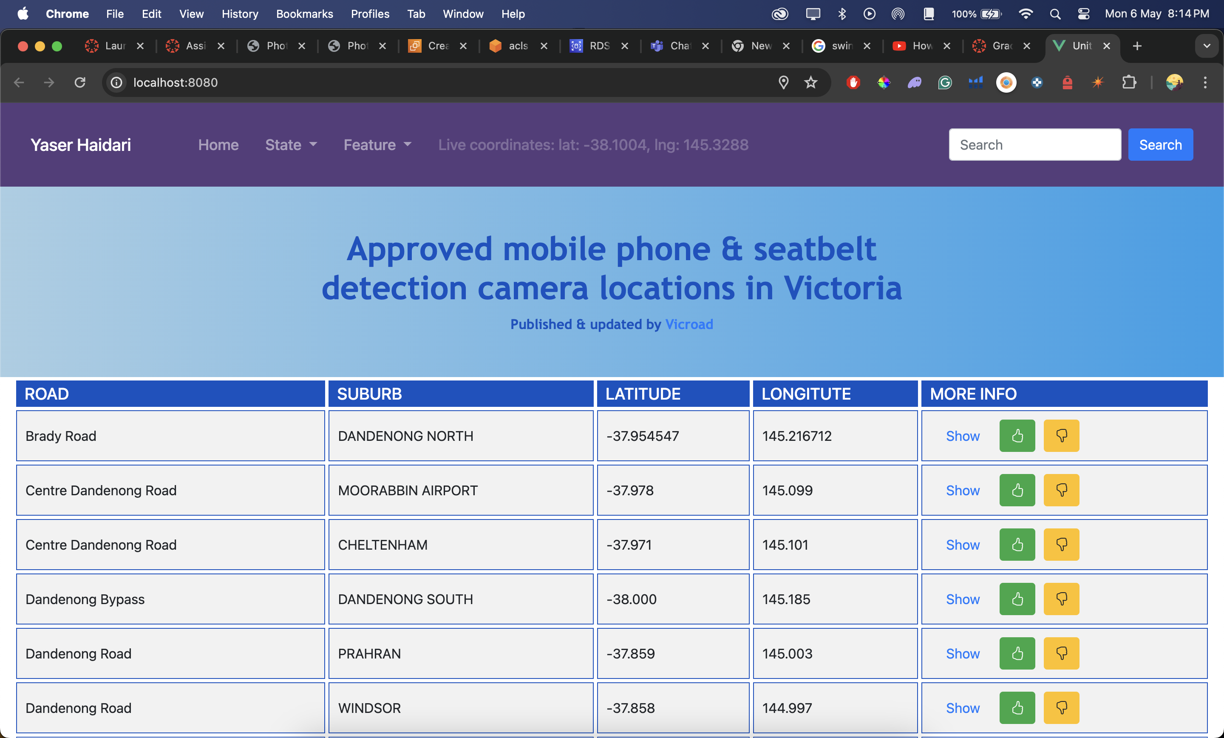Open the Chrome History menu
This screenshot has width=1224, height=738.
click(x=240, y=14)
